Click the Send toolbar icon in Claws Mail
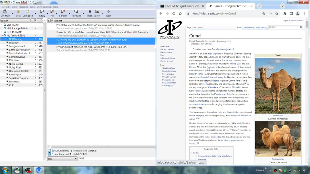This screenshot has width=310, height=174. (x=18, y=13)
